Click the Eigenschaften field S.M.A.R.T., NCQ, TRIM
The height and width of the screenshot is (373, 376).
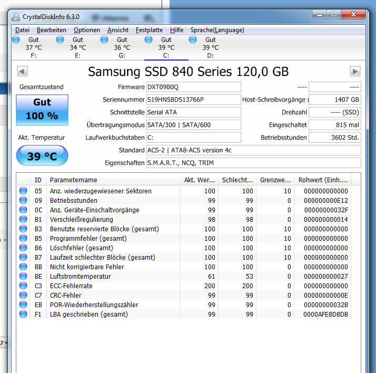253,163
